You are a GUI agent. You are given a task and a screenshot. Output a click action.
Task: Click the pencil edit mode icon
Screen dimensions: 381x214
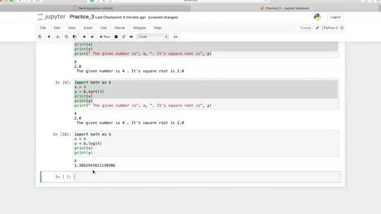(317, 28)
